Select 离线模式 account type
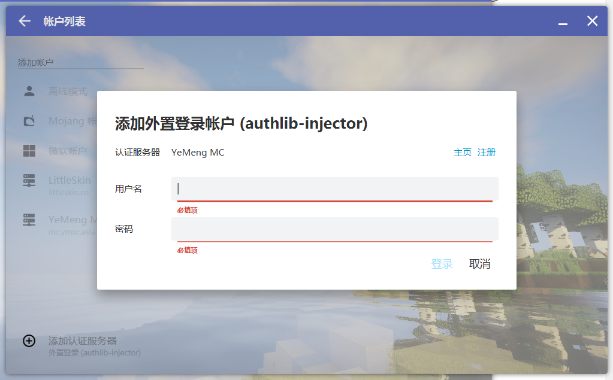The image size is (613, 380). (x=68, y=92)
